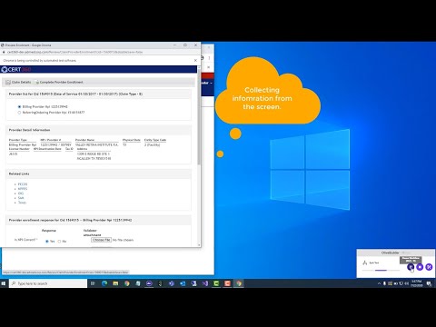This screenshot has width=436, height=327.
Task: Open the notification center icon
Action: click(429, 283)
